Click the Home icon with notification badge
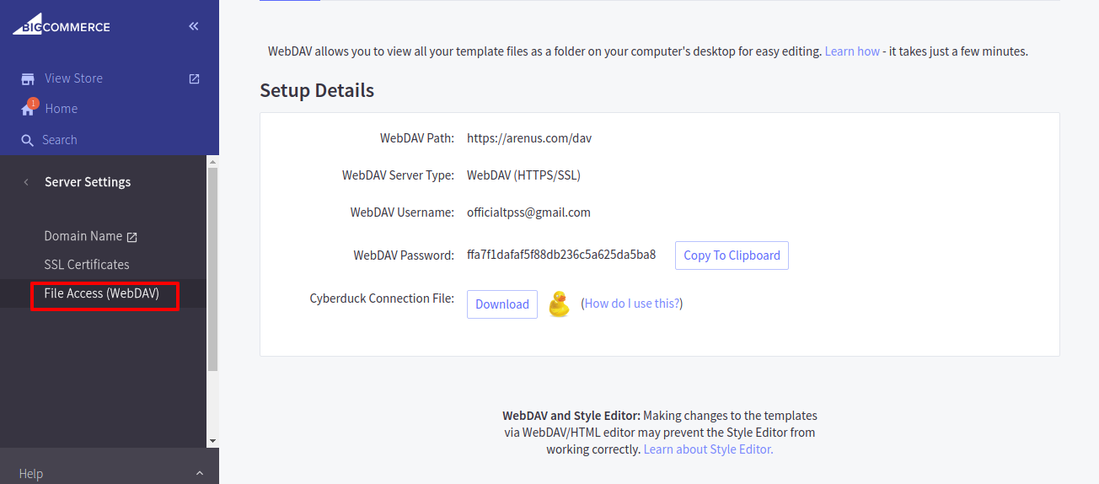The image size is (1099, 484). point(29,109)
